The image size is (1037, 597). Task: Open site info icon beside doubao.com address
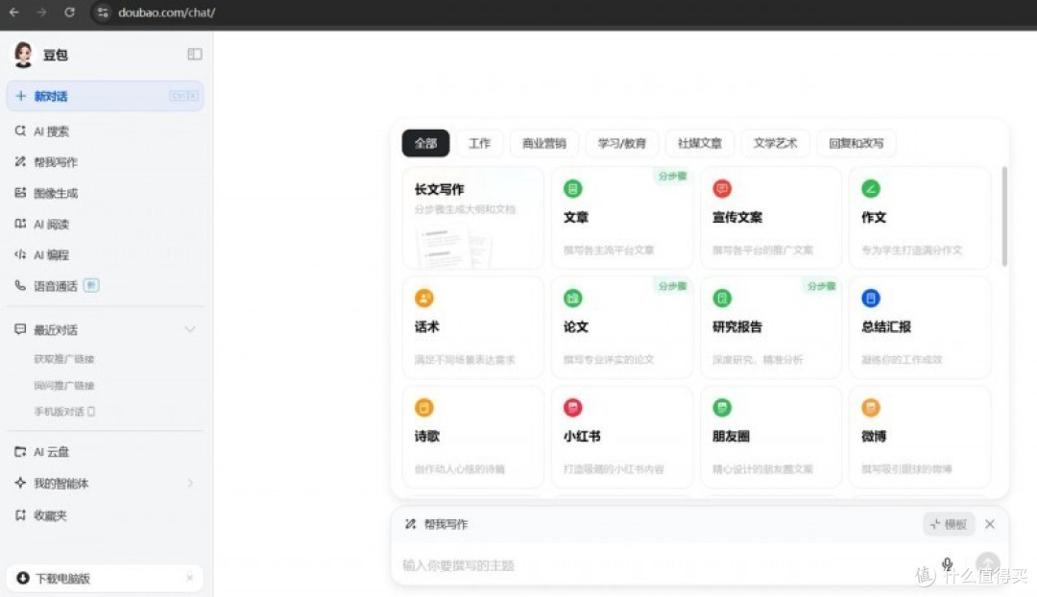(103, 12)
